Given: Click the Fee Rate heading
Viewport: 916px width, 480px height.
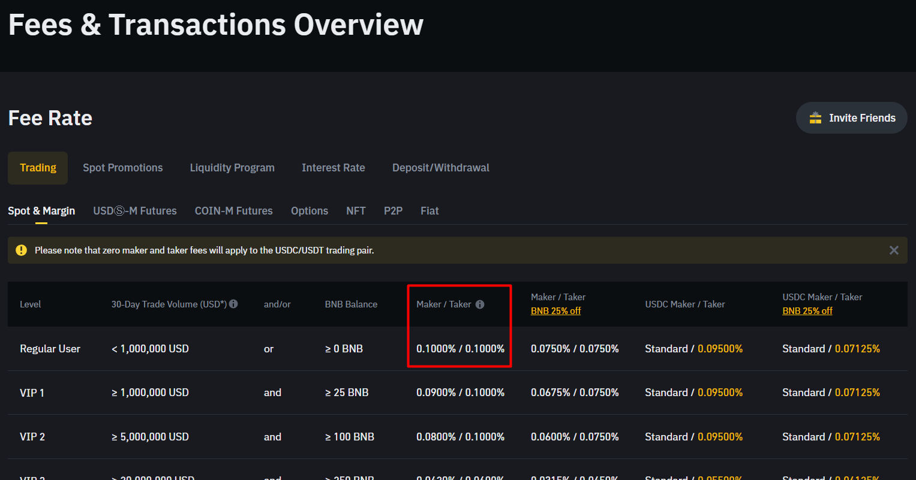Looking at the screenshot, I should (50, 118).
